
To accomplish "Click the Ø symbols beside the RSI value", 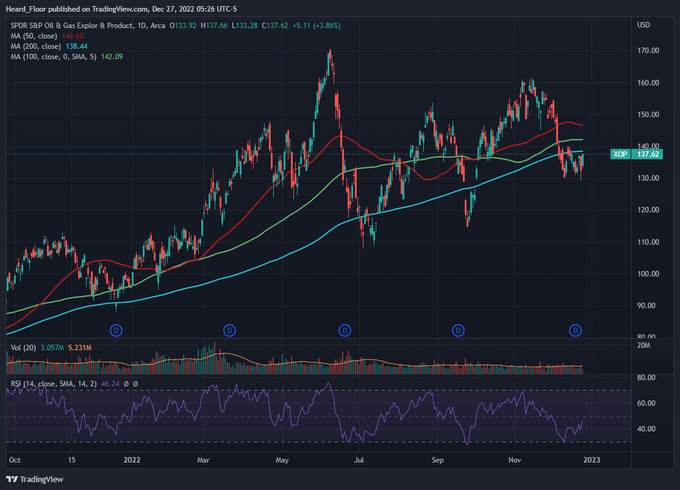I will click(x=131, y=384).
